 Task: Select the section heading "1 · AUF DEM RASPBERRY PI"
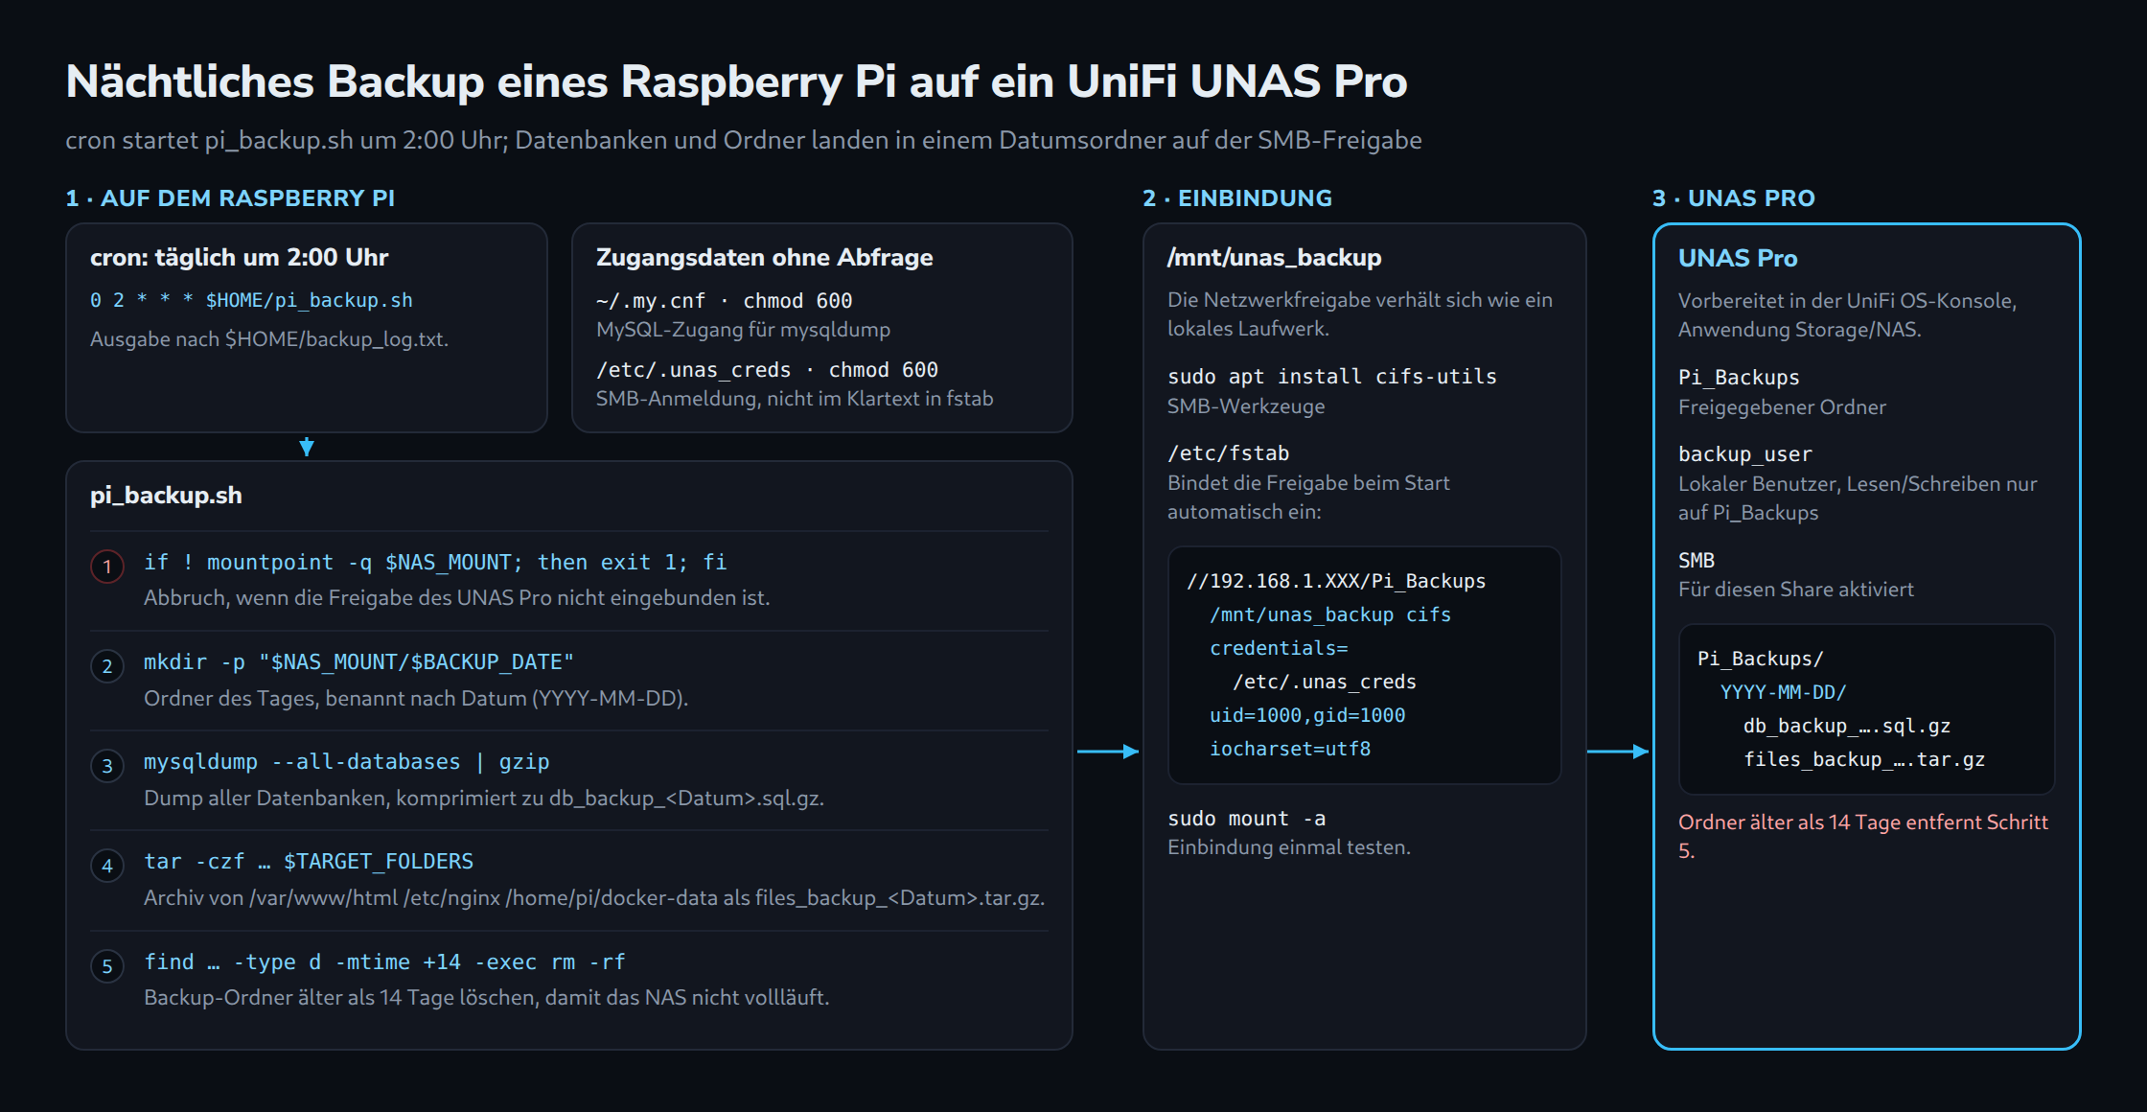pos(230,198)
